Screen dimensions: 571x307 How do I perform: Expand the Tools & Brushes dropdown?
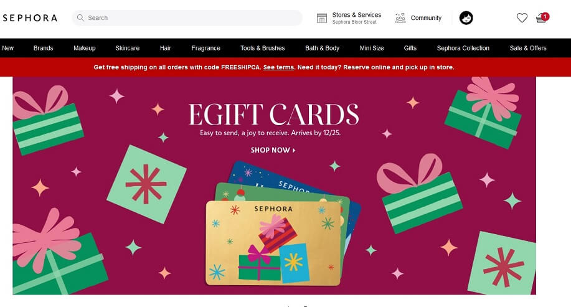coord(263,48)
